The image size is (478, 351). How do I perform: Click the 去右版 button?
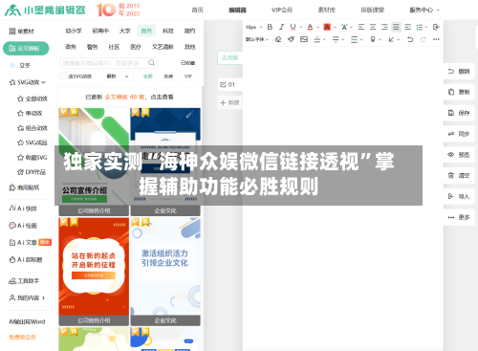pos(230,57)
